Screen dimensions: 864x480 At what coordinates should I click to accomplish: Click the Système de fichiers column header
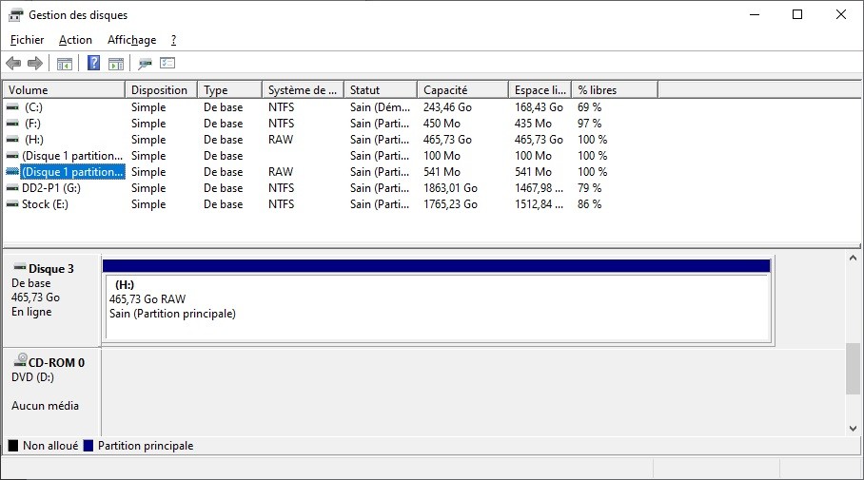(x=302, y=90)
